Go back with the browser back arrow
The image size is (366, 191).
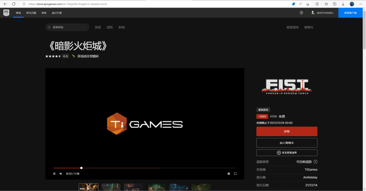tap(5, 4)
